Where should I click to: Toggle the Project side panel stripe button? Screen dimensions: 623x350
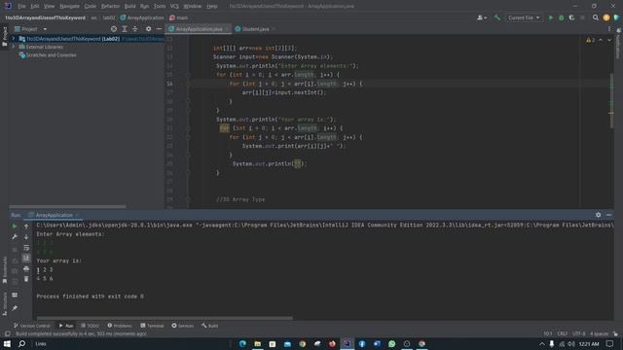coord(4,37)
